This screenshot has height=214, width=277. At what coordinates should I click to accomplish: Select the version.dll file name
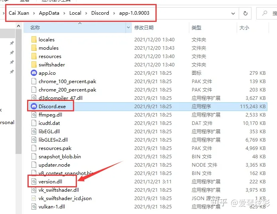tap(50, 181)
